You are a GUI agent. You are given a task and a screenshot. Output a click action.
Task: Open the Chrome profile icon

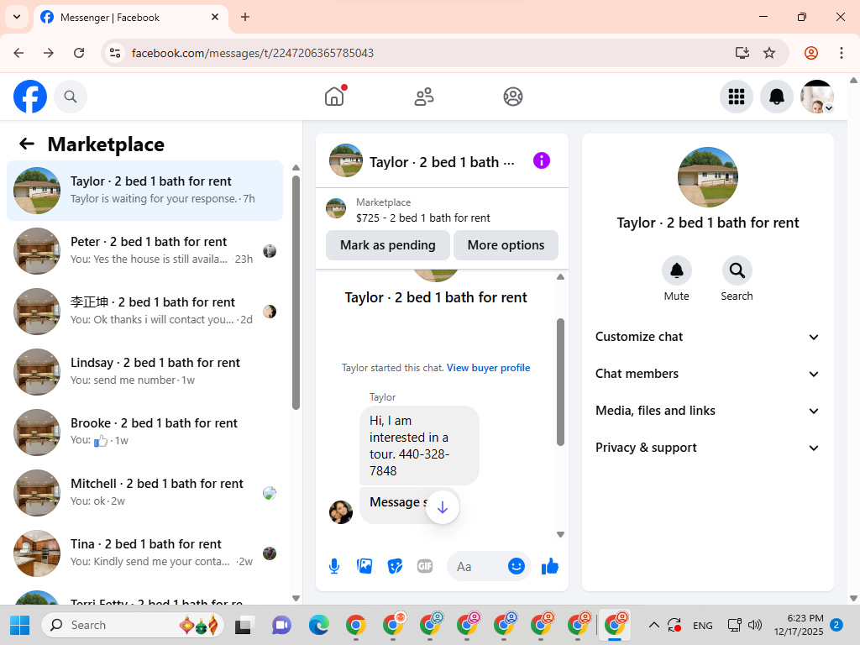pyautogui.click(x=811, y=53)
